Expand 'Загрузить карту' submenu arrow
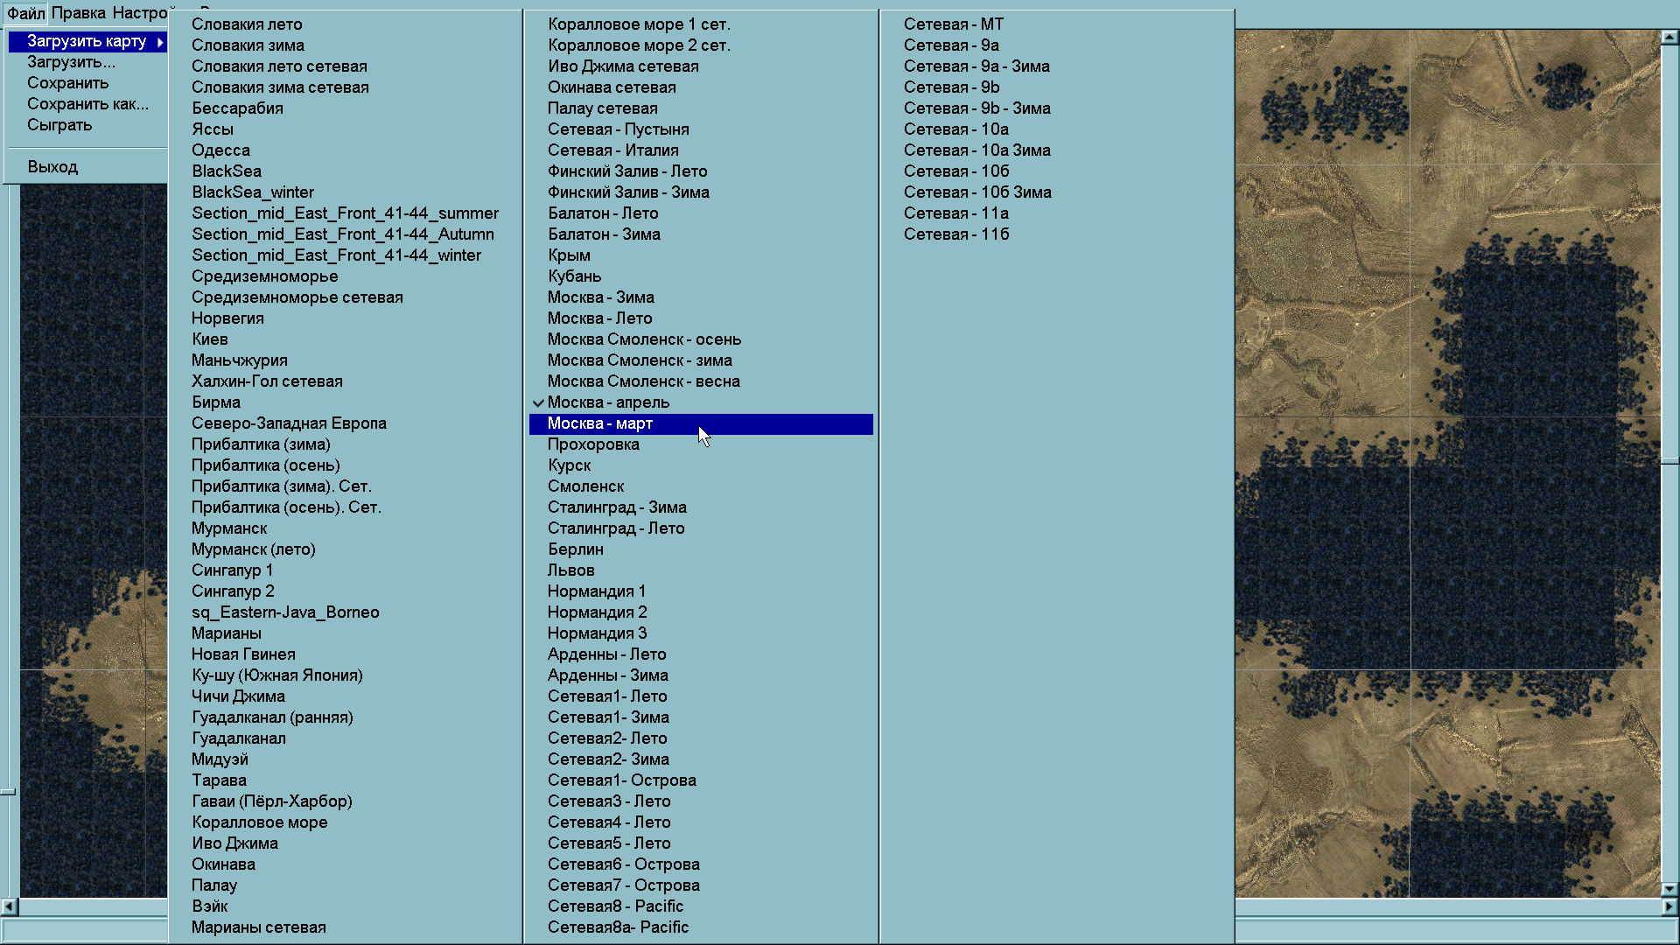Image resolution: width=1680 pixels, height=945 pixels. 160,42
